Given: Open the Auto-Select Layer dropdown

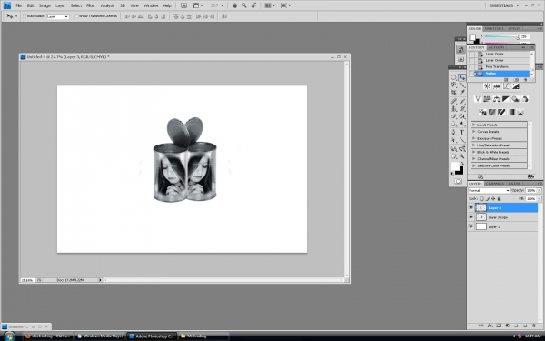Looking at the screenshot, I should pyautogui.click(x=58, y=16).
